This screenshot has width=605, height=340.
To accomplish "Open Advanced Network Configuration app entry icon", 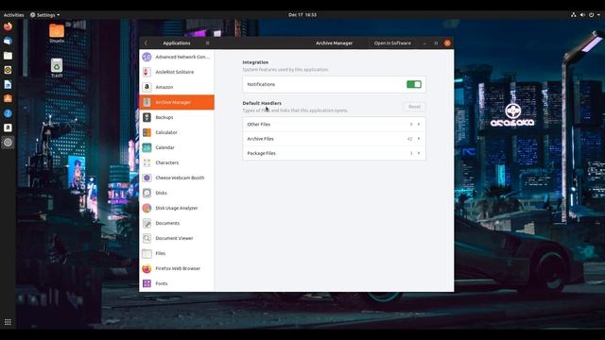I will pyautogui.click(x=147, y=57).
